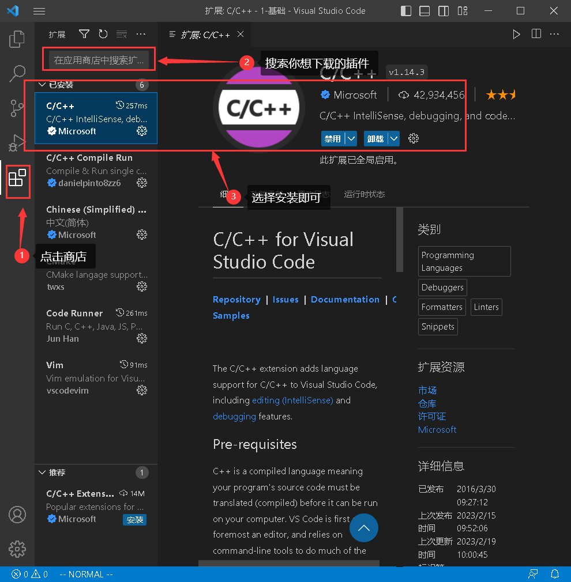Screen dimensions: 571x582
Task: Open 市场 marketplace resource link
Action: point(427,390)
